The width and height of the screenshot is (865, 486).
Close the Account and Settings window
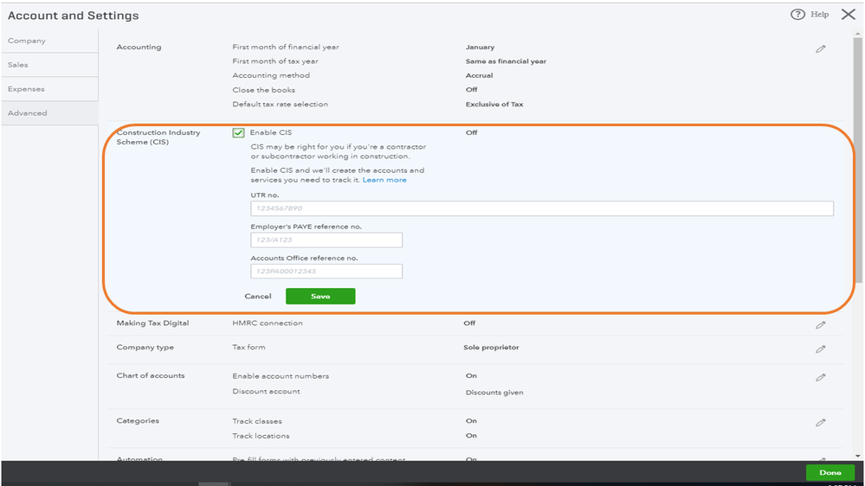tap(848, 15)
